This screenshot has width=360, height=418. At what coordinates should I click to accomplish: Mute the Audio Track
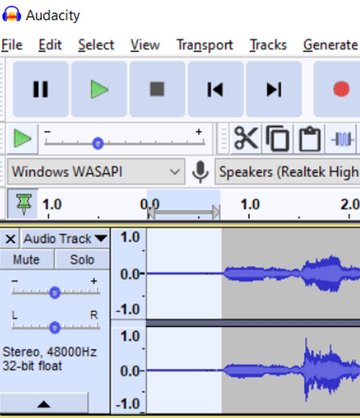[x=27, y=259]
